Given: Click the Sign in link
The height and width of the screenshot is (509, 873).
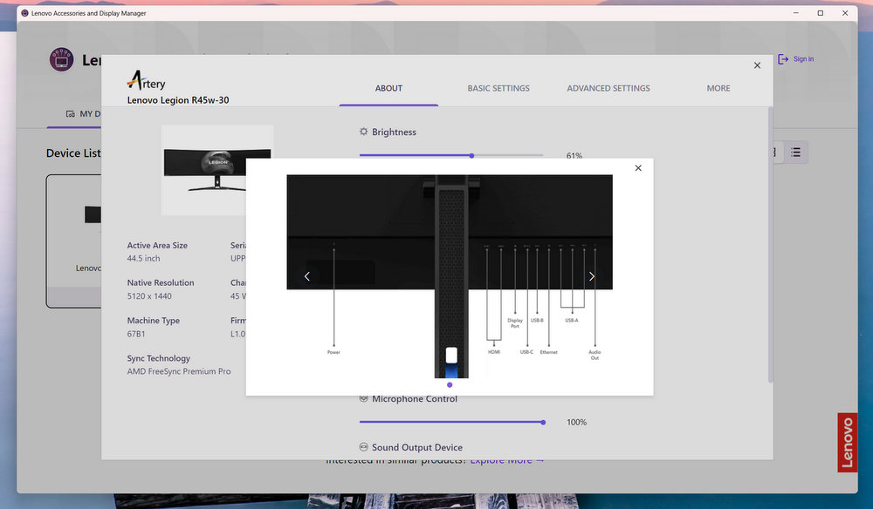Looking at the screenshot, I should pos(803,59).
